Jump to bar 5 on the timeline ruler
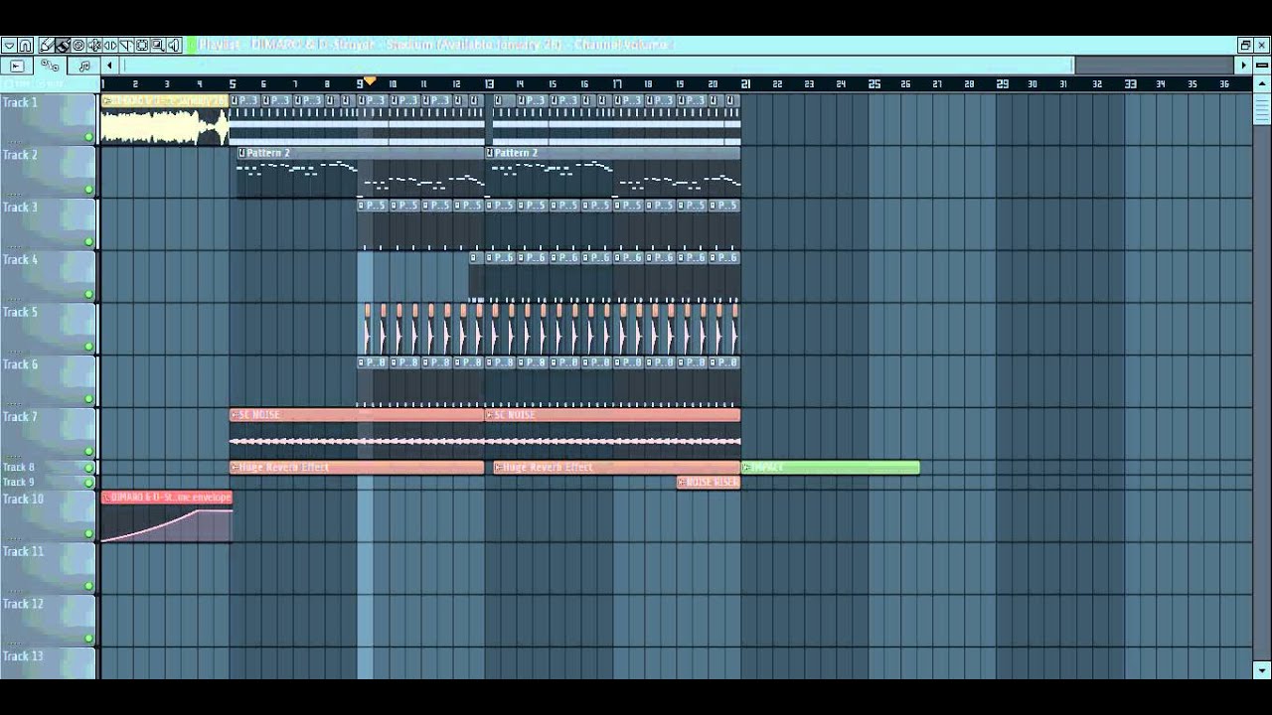 coord(233,84)
